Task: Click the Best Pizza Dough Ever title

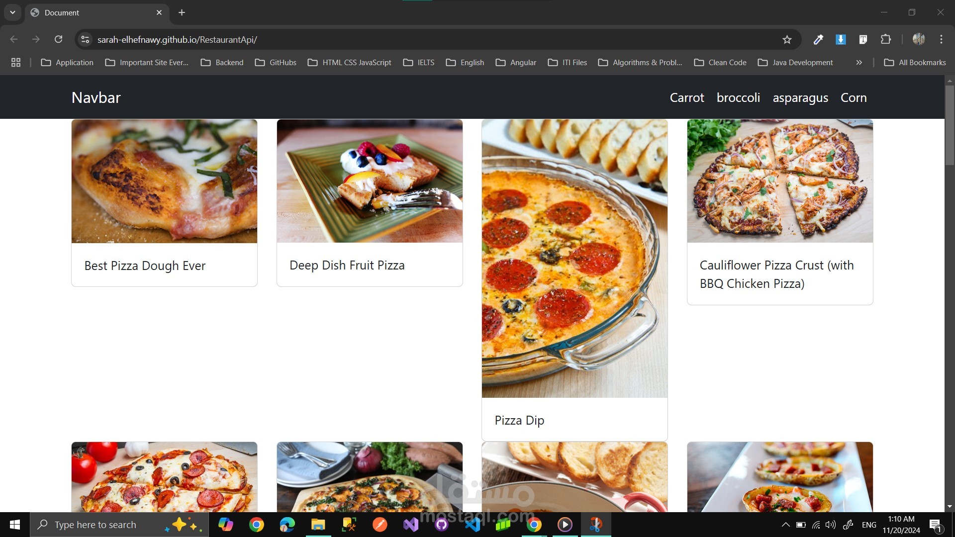Action: tap(145, 266)
